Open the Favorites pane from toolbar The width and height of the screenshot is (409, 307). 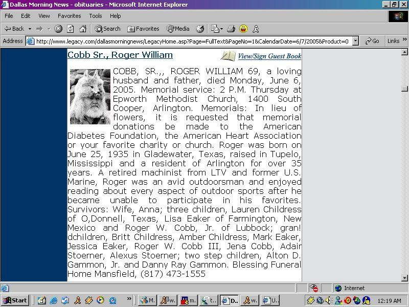click(143, 29)
